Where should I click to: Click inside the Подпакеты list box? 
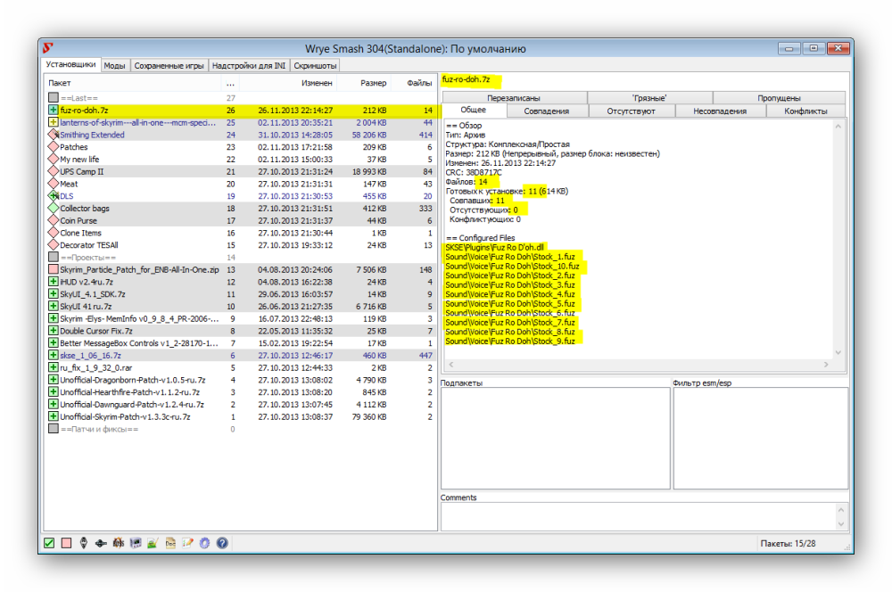(x=556, y=438)
